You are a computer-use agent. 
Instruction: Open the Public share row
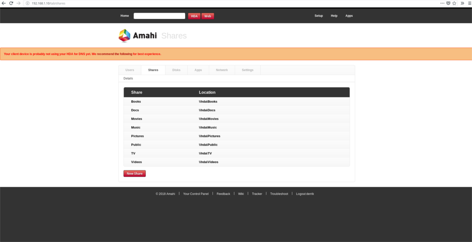coord(236,145)
